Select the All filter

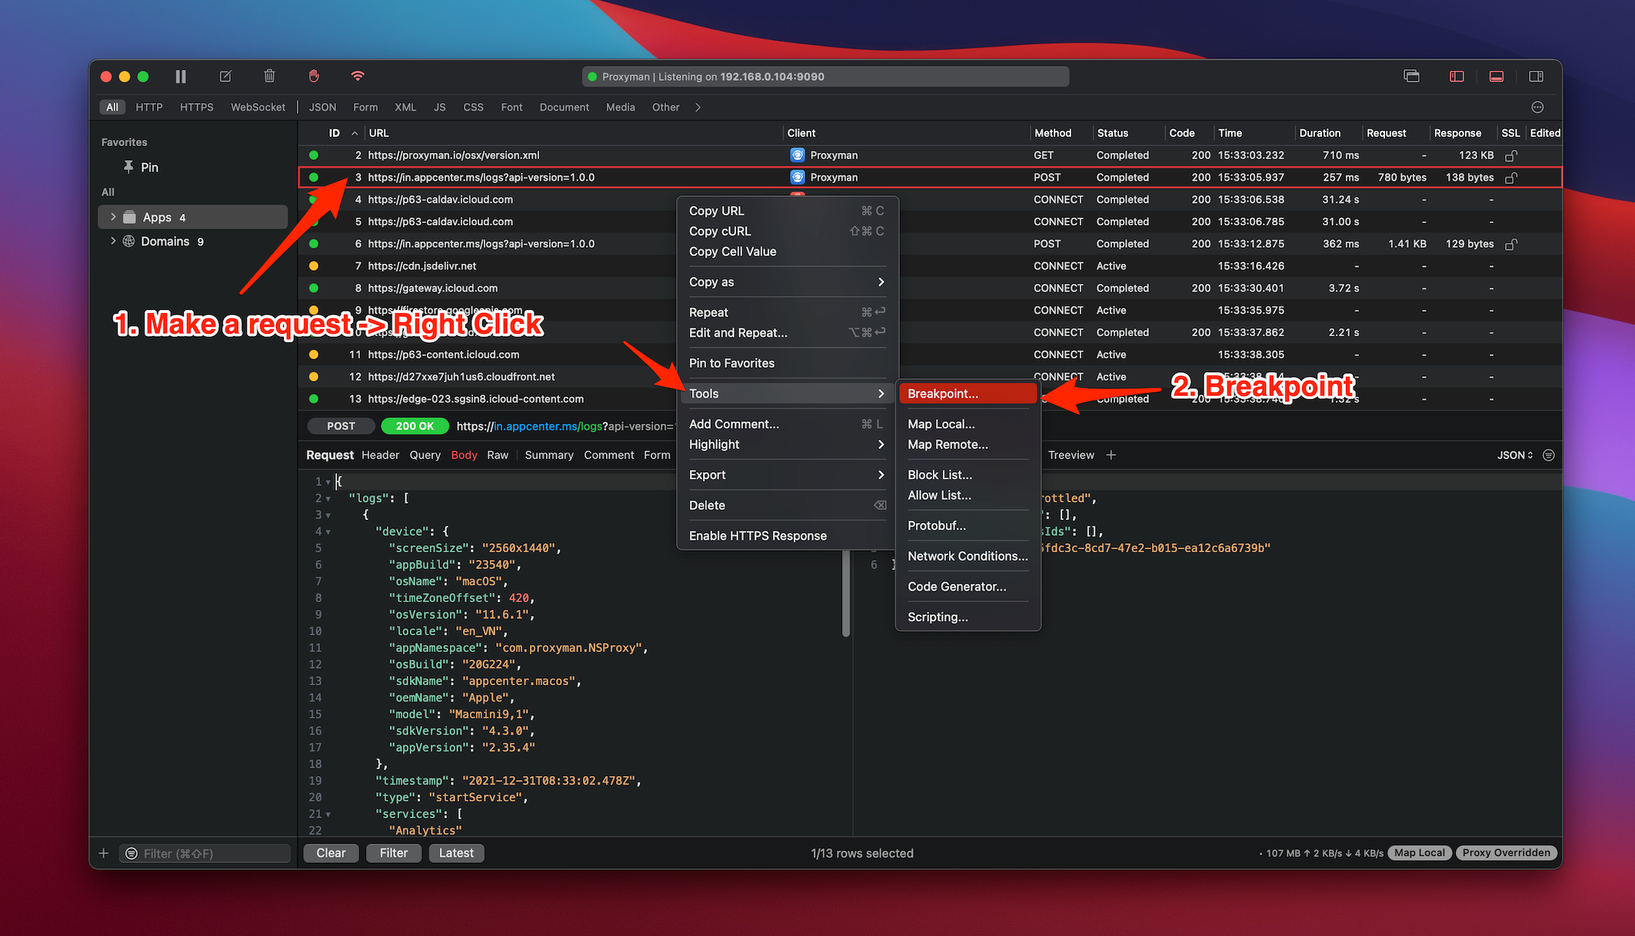point(112,107)
